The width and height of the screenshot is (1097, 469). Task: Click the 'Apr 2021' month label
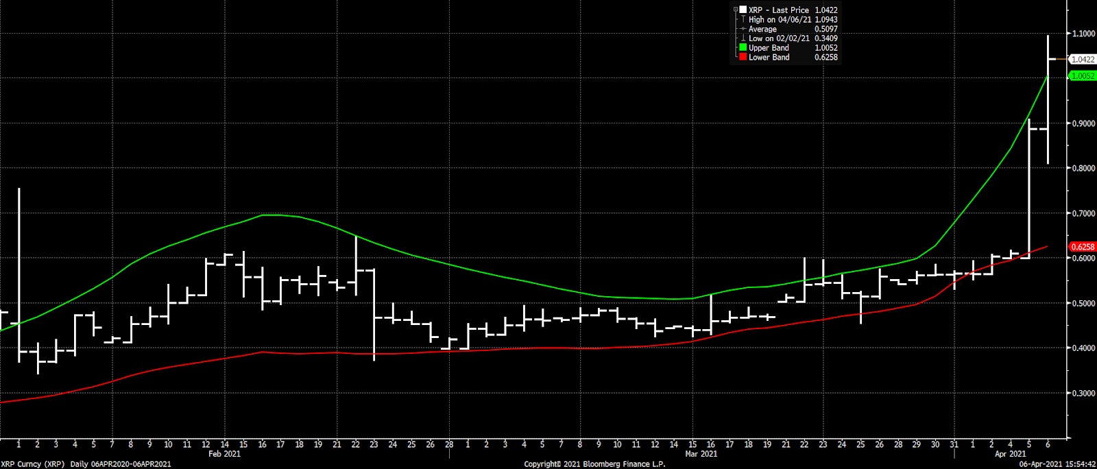pyautogui.click(x=1011, y=454)
